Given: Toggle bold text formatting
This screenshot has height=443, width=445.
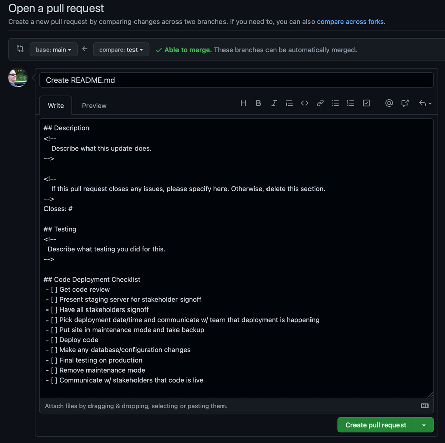Looking at the screenshot, I should tap(258, 103).
